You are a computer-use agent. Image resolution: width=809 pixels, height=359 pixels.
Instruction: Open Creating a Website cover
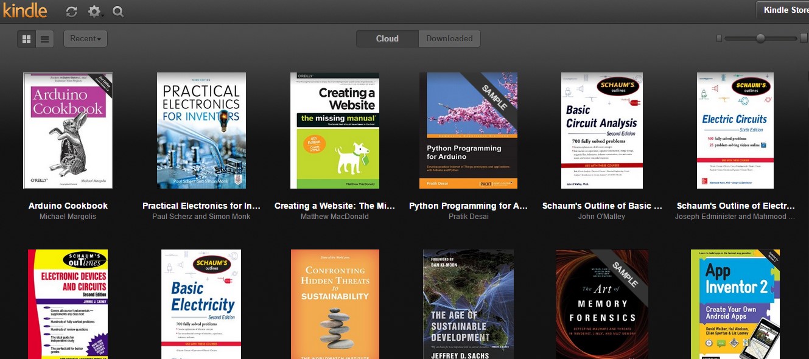[x=335, y=131]
